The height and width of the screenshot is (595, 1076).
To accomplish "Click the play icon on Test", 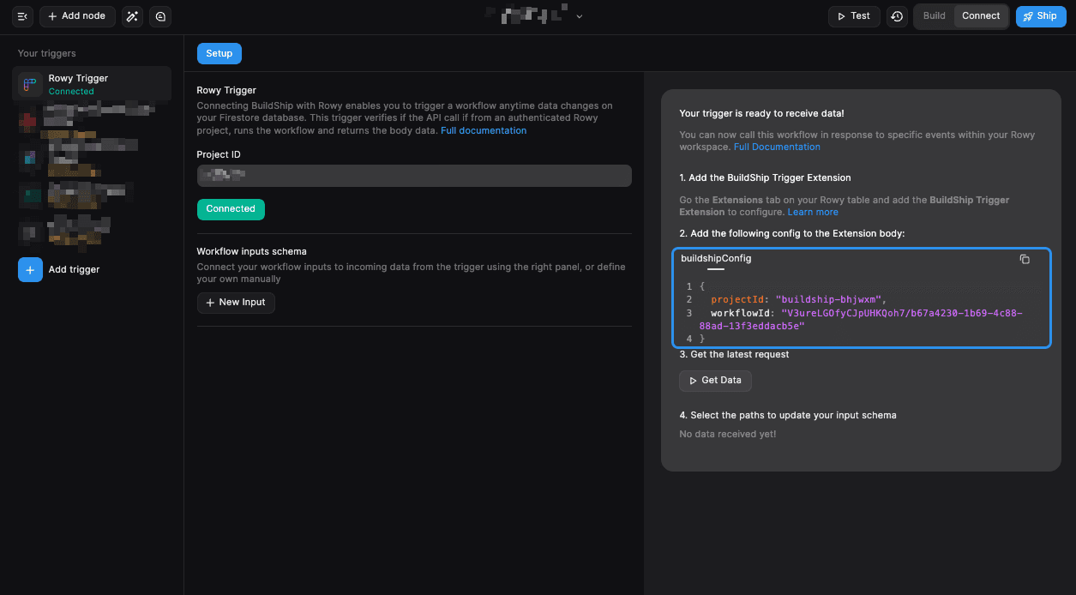I will pyautogui.click(x=841, y=16).
